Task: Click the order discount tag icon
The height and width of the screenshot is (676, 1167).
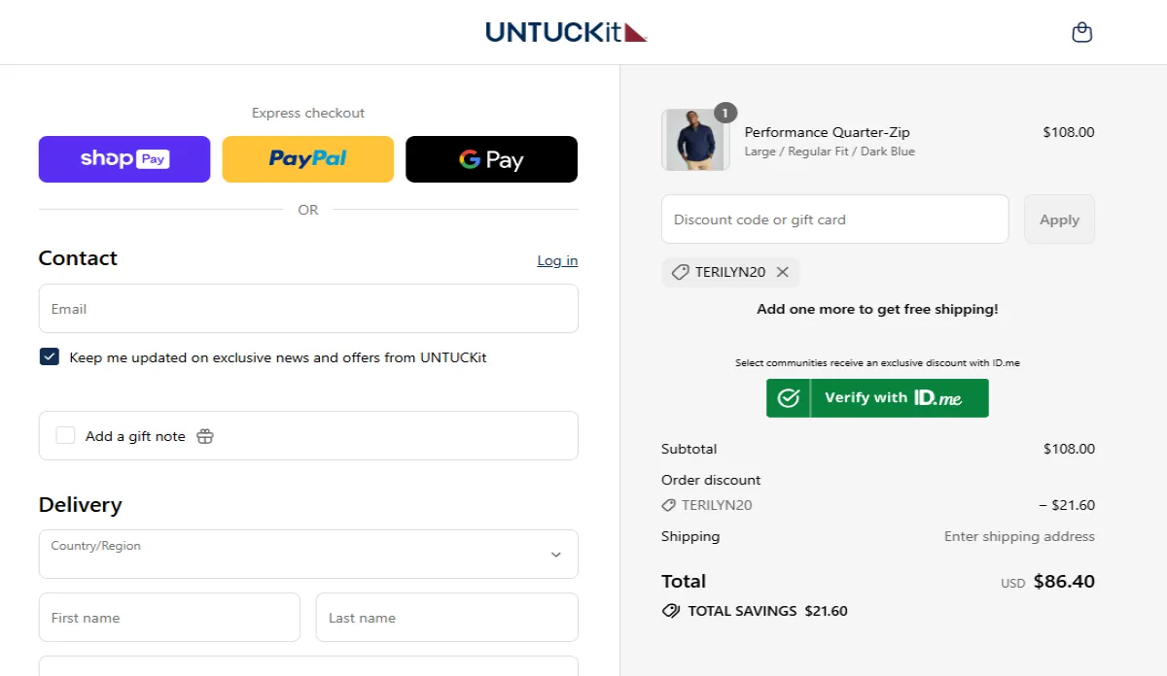Action: pyautogui.click(x=668, y=505)
